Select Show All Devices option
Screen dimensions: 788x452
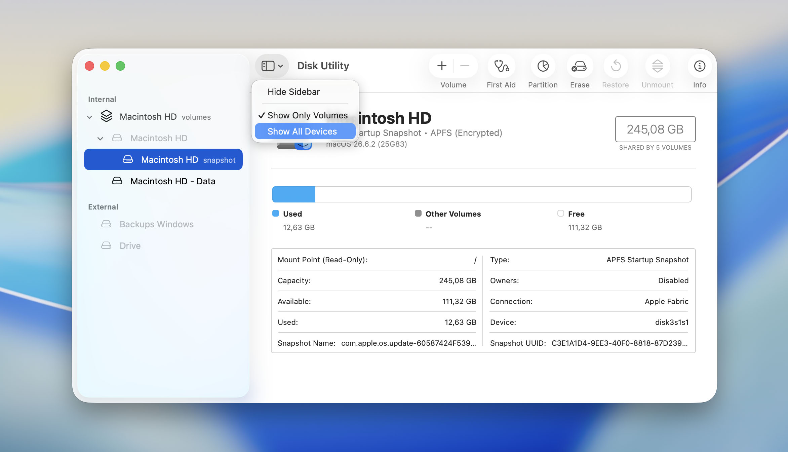[305, 131]
